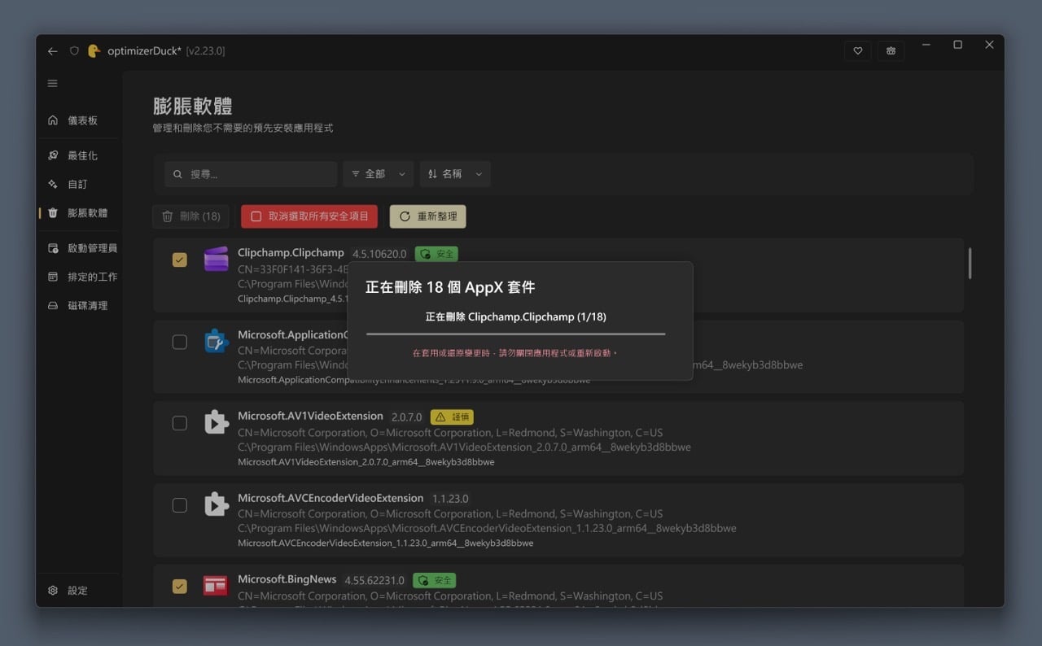Click BingNews's green 安全 badge
Image resolution: width=1042 pixels, height=646 pixels.
tap(435, 580)
